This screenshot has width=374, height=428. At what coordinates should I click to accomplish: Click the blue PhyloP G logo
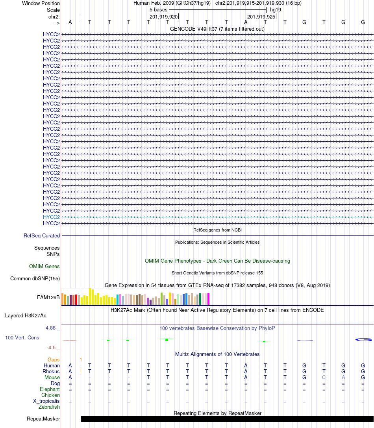pos(364,339)
